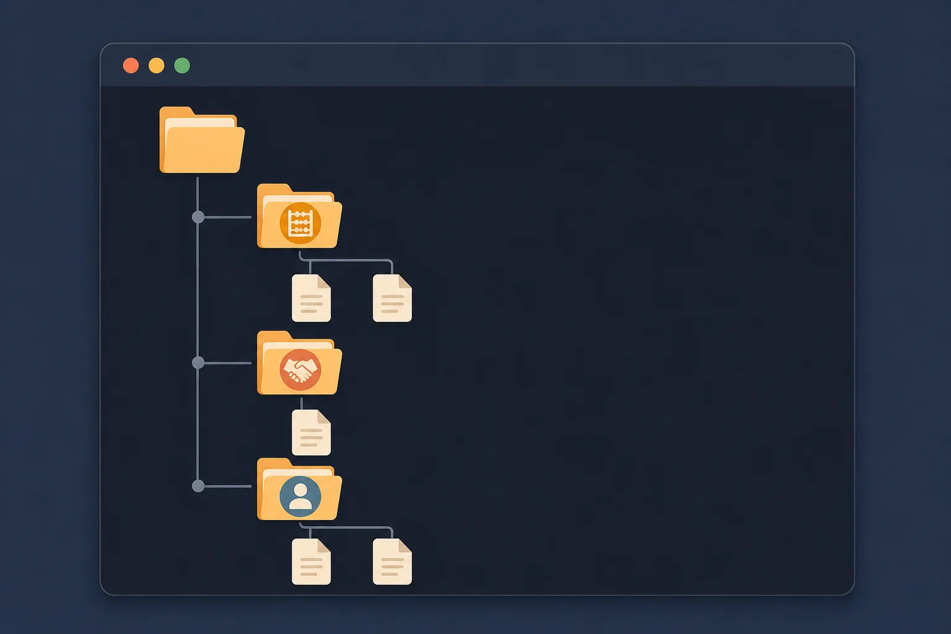The width and height of the screenshot is (951, 634).
Task: Maximize the window using the green dot
Action: pos(182,66)
